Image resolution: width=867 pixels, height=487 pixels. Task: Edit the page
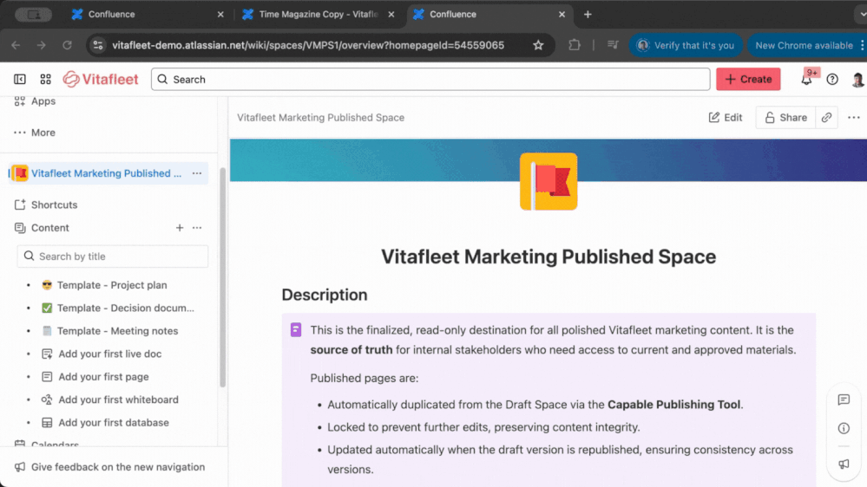(x=726, y=118)
